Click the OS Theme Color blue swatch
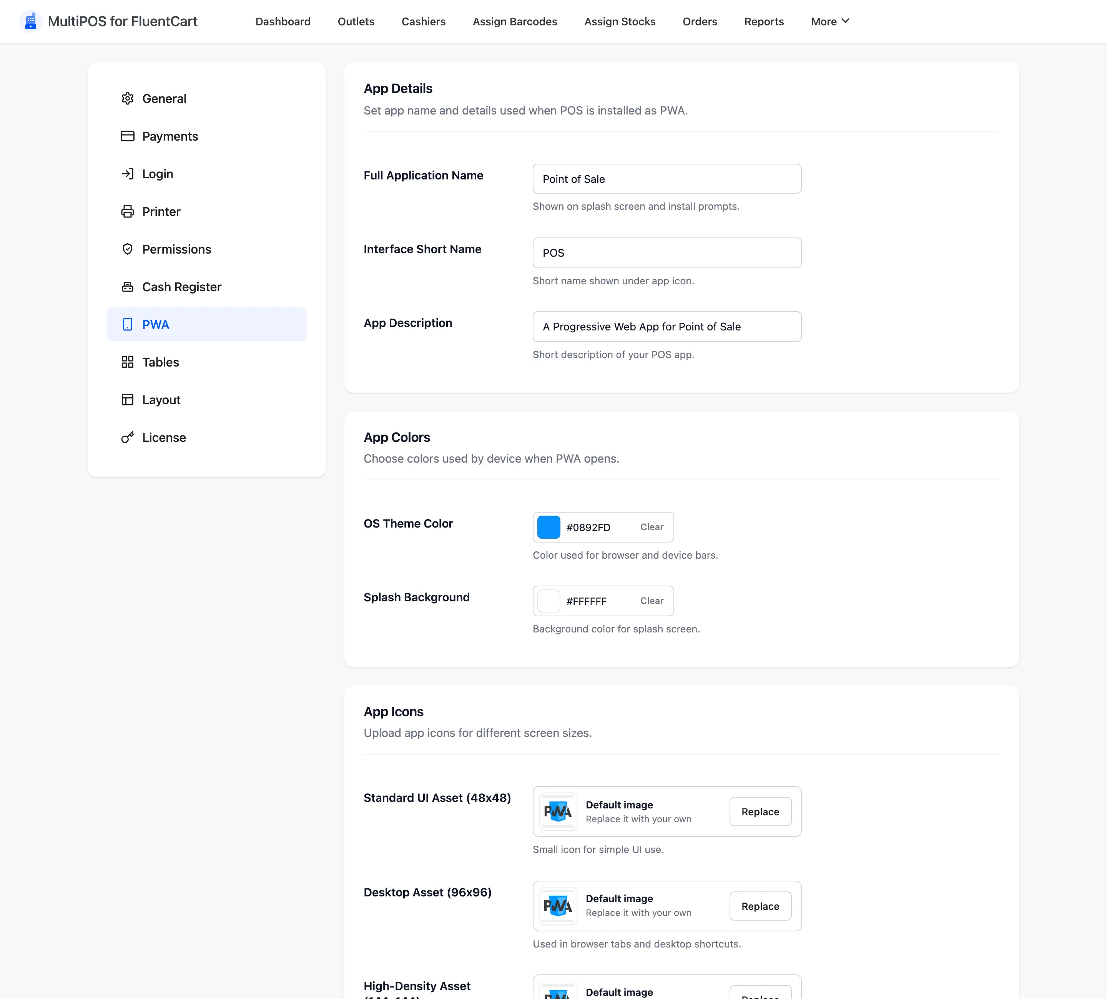 tap(549, 527)
